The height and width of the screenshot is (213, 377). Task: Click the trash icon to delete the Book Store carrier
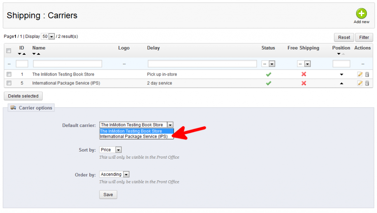pyautogui.click(x=367, y=73)
